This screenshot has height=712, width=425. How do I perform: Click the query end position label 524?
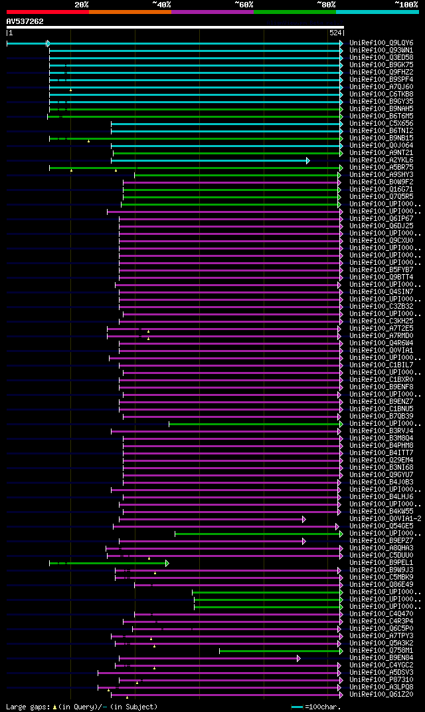coord(335,33)
